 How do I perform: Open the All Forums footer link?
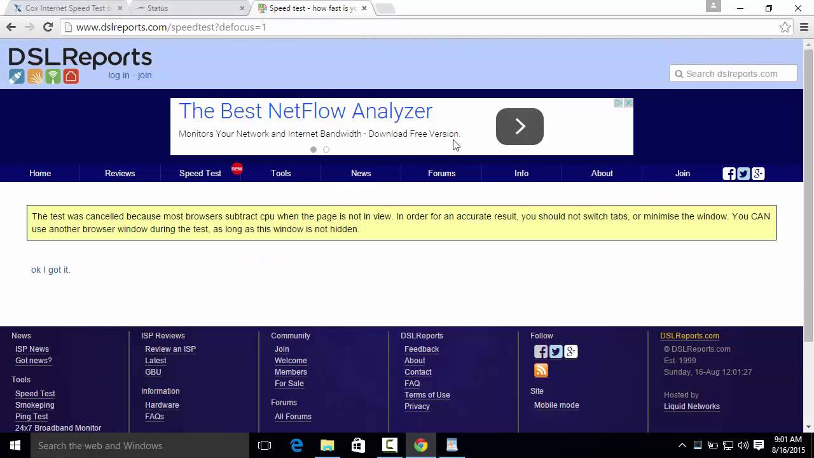[x=293, y=417]
